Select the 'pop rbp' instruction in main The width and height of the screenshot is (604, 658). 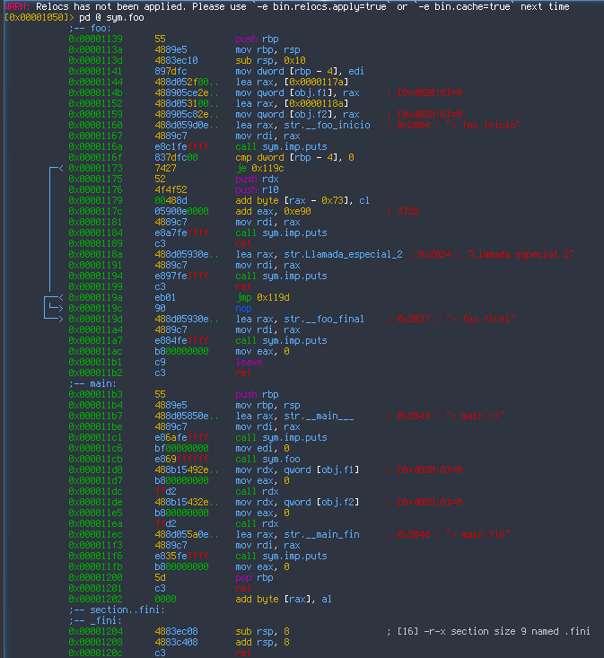[254, 577]
